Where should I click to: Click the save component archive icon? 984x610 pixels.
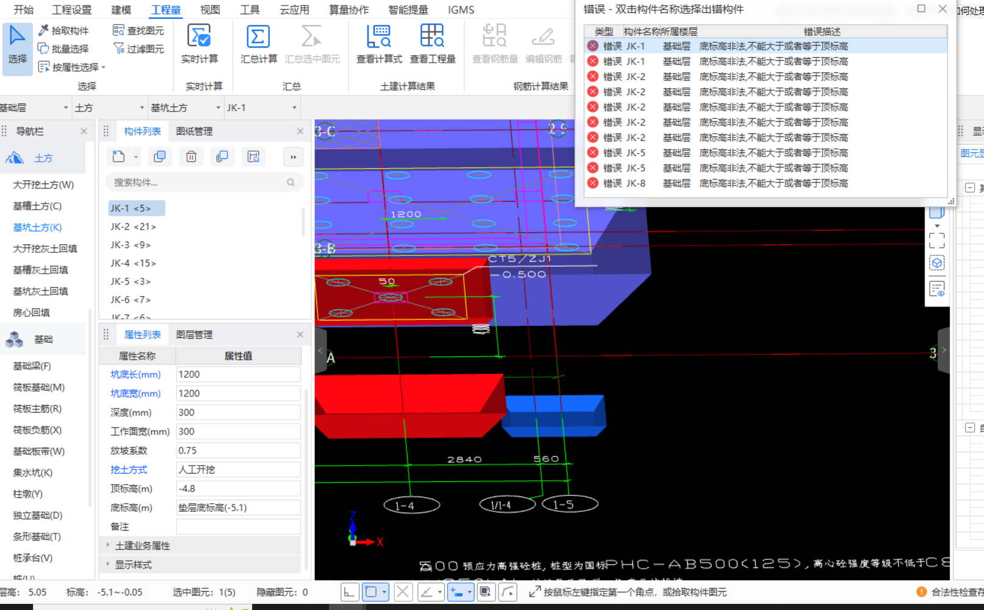253,157
